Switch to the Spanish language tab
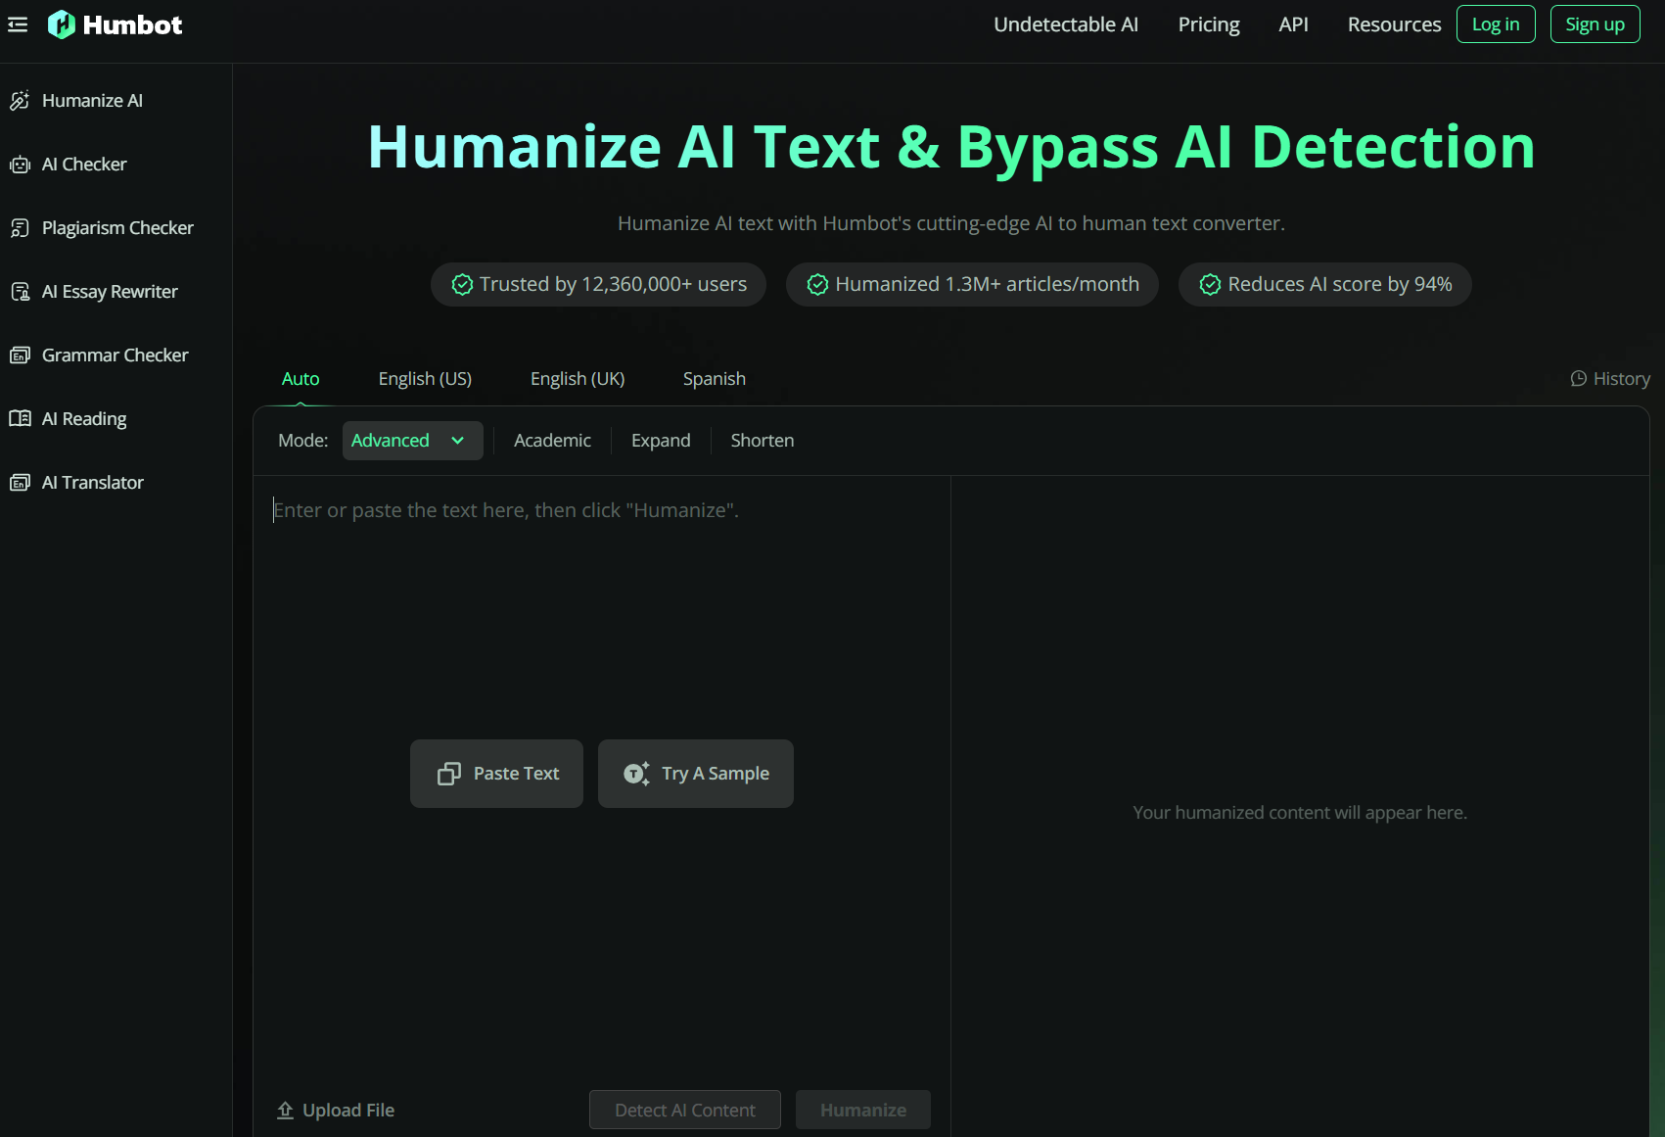 (x=714, y=379)
